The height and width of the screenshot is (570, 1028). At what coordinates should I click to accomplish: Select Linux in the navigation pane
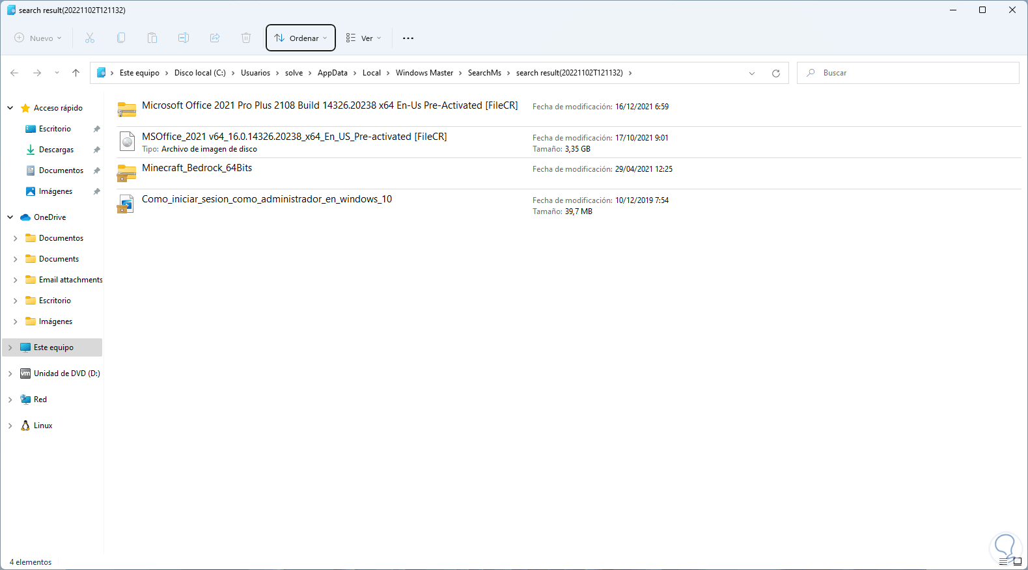click(43, 426)
